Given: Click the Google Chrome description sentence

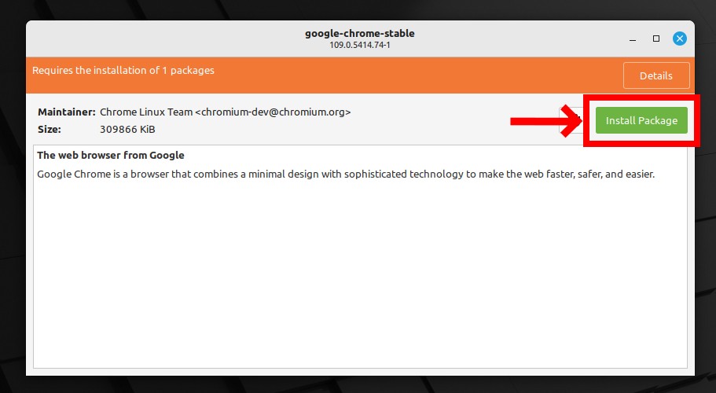Looking at the screenshot, I should coord(346,174).
